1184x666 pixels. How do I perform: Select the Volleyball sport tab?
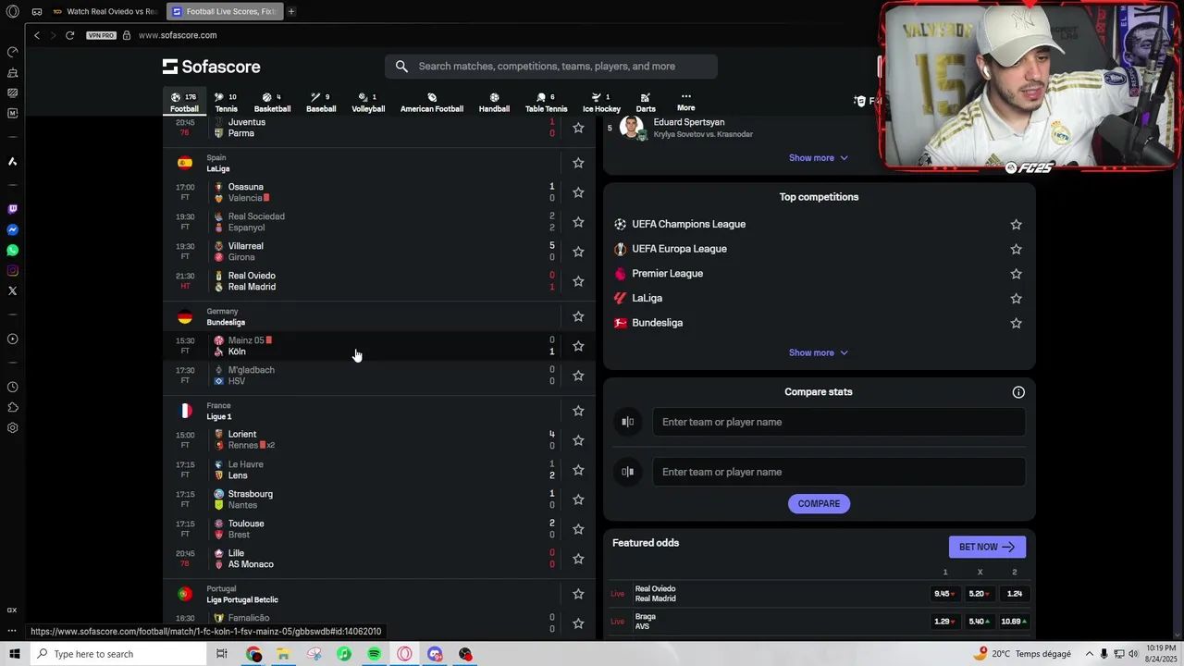click(368, 103)
